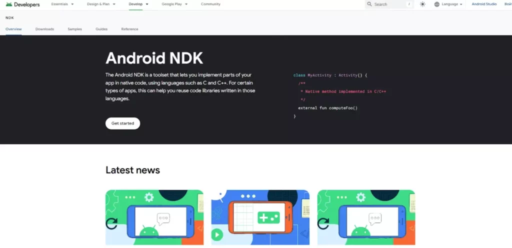Switch to the Downloads tab
Screen dimensions: 512x248
44,29
